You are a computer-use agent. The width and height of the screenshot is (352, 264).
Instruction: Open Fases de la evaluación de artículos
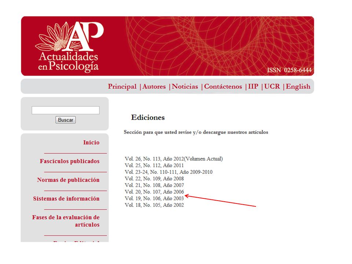click(66, 221)
